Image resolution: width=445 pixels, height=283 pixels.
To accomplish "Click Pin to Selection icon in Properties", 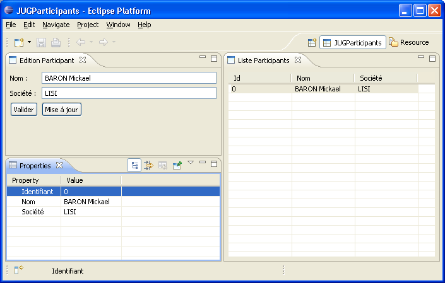I will click(x=177, y=165).
